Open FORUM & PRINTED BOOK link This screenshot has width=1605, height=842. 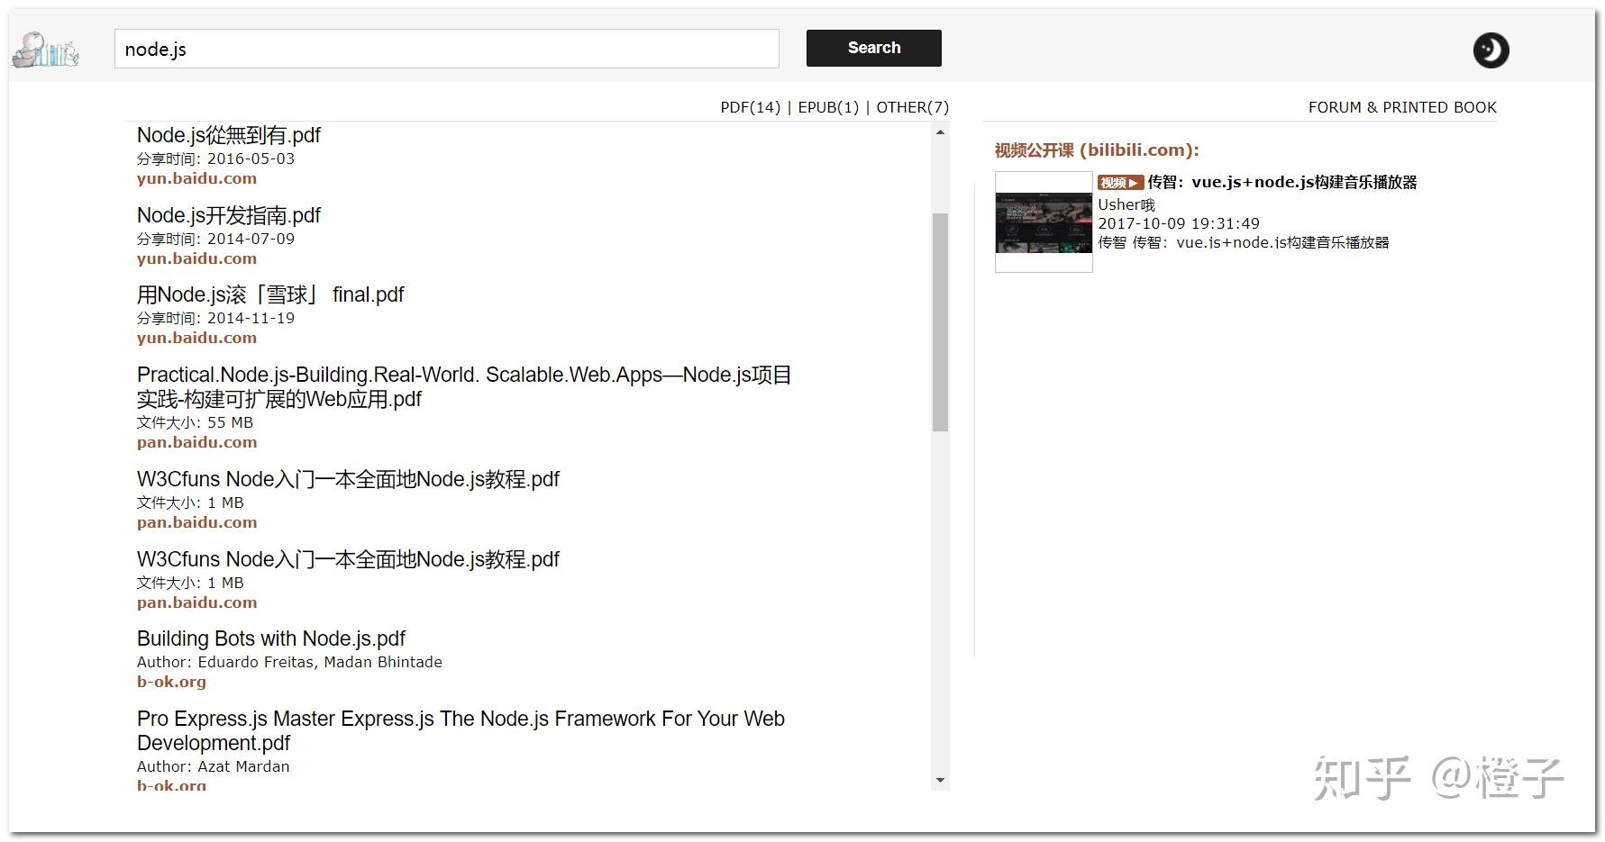point(1402,107)
